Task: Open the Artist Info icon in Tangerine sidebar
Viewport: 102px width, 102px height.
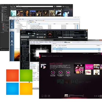Action: pyautogui.click(x=12, y=44)
